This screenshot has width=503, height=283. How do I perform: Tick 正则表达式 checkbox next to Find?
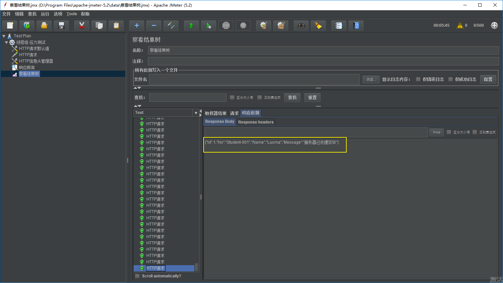tap(475, 132)
